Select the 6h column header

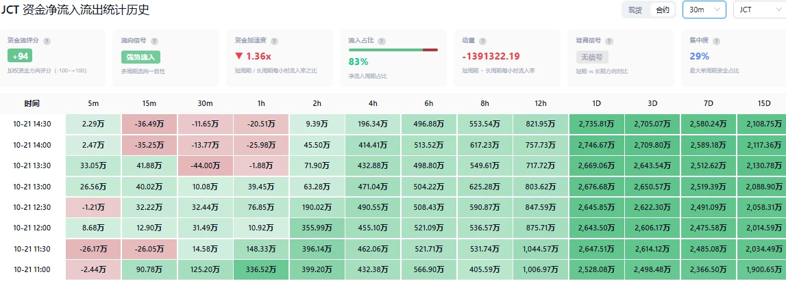tap(428, 103)
